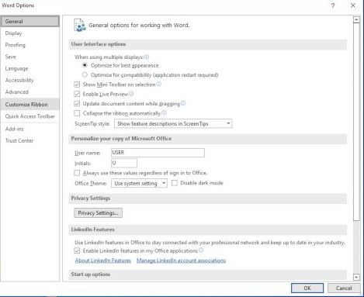
Task: Open the Add-ins category
Action: point(29,129)
